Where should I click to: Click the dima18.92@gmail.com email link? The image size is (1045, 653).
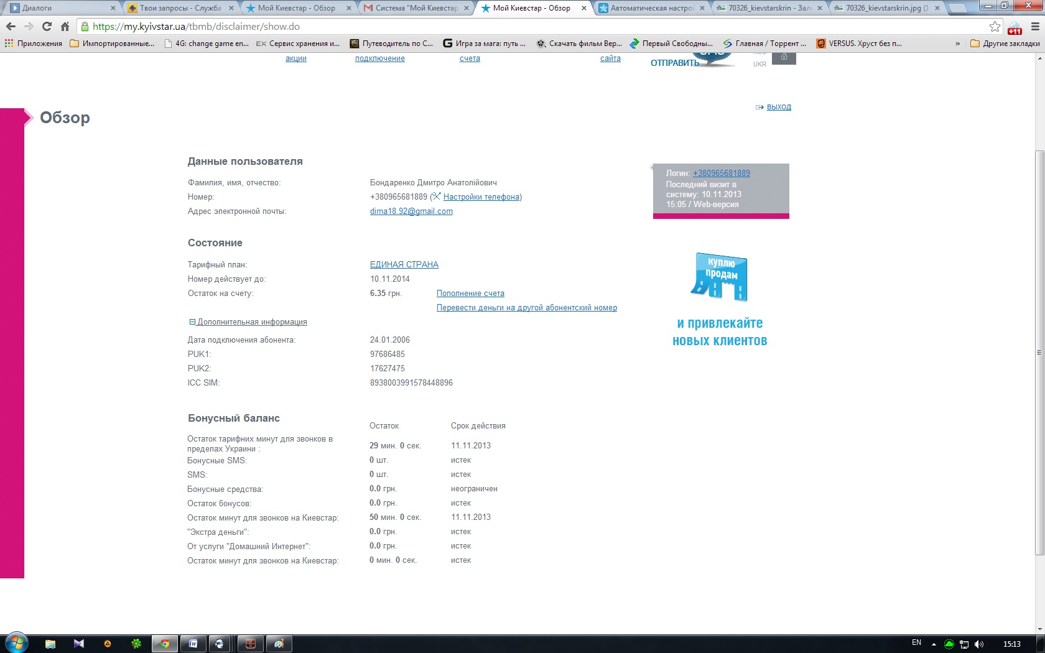click(411, 211)
